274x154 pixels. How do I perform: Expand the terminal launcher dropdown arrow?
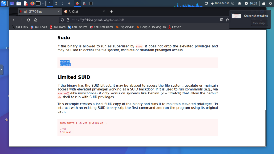pyautogui.click(x=43, y=3)
